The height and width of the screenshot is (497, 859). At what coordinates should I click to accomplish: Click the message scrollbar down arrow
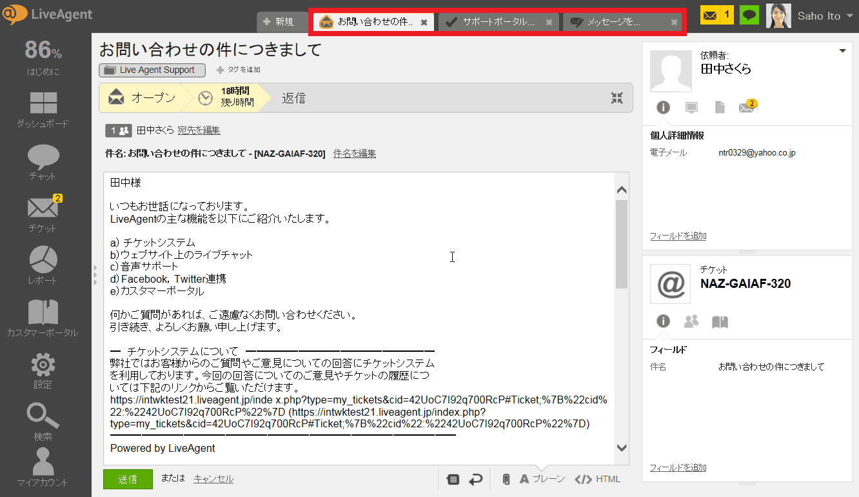(622, 447)
